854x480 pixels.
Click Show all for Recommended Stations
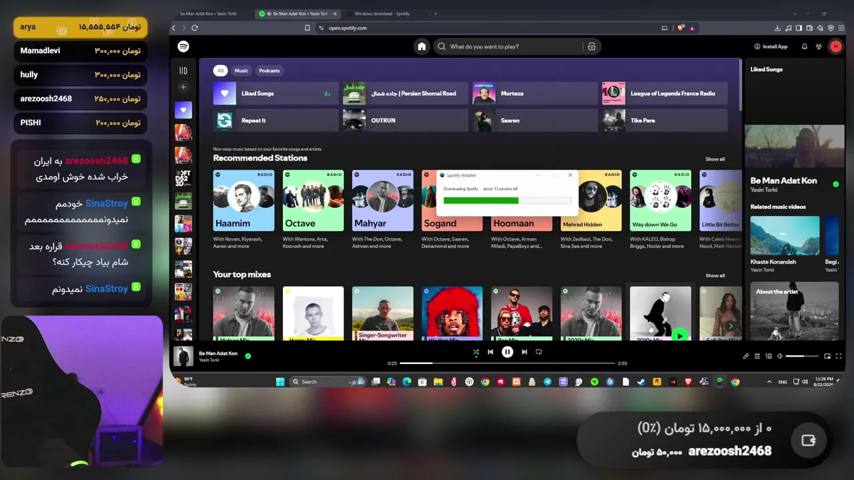pyautogui.click(x=715, y=159)
